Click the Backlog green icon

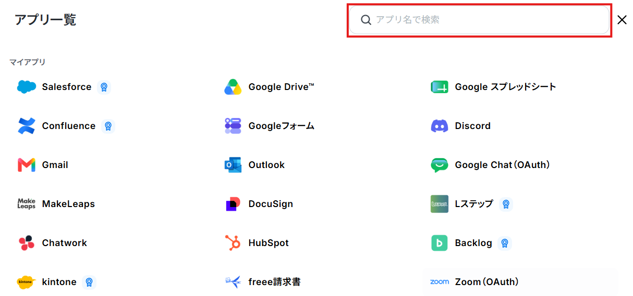[440, 243]
